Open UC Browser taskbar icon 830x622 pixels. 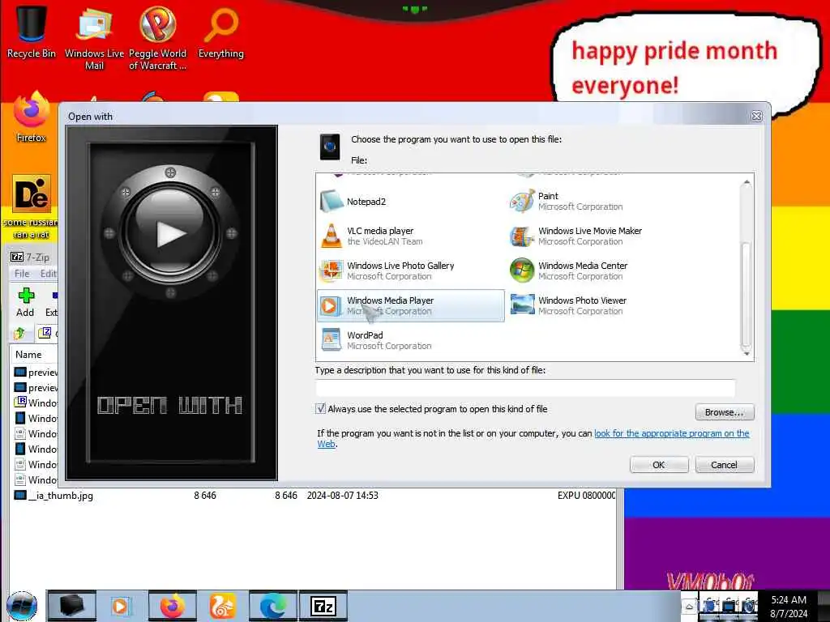[x=222, y=606]
